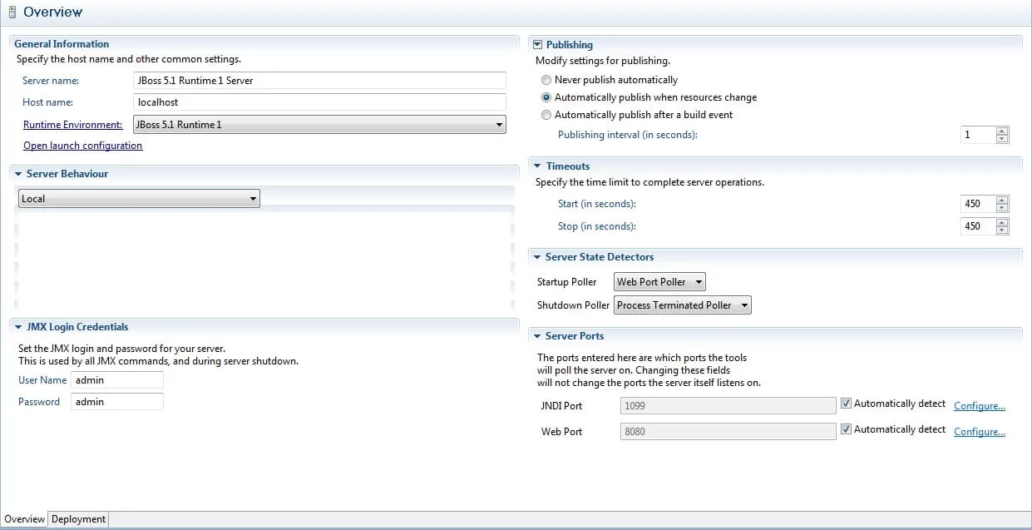This screenshot has height=530, width=1032.
Task: Increase the Stop timeout with up arrow
Action: click(x=1002, y=222)
